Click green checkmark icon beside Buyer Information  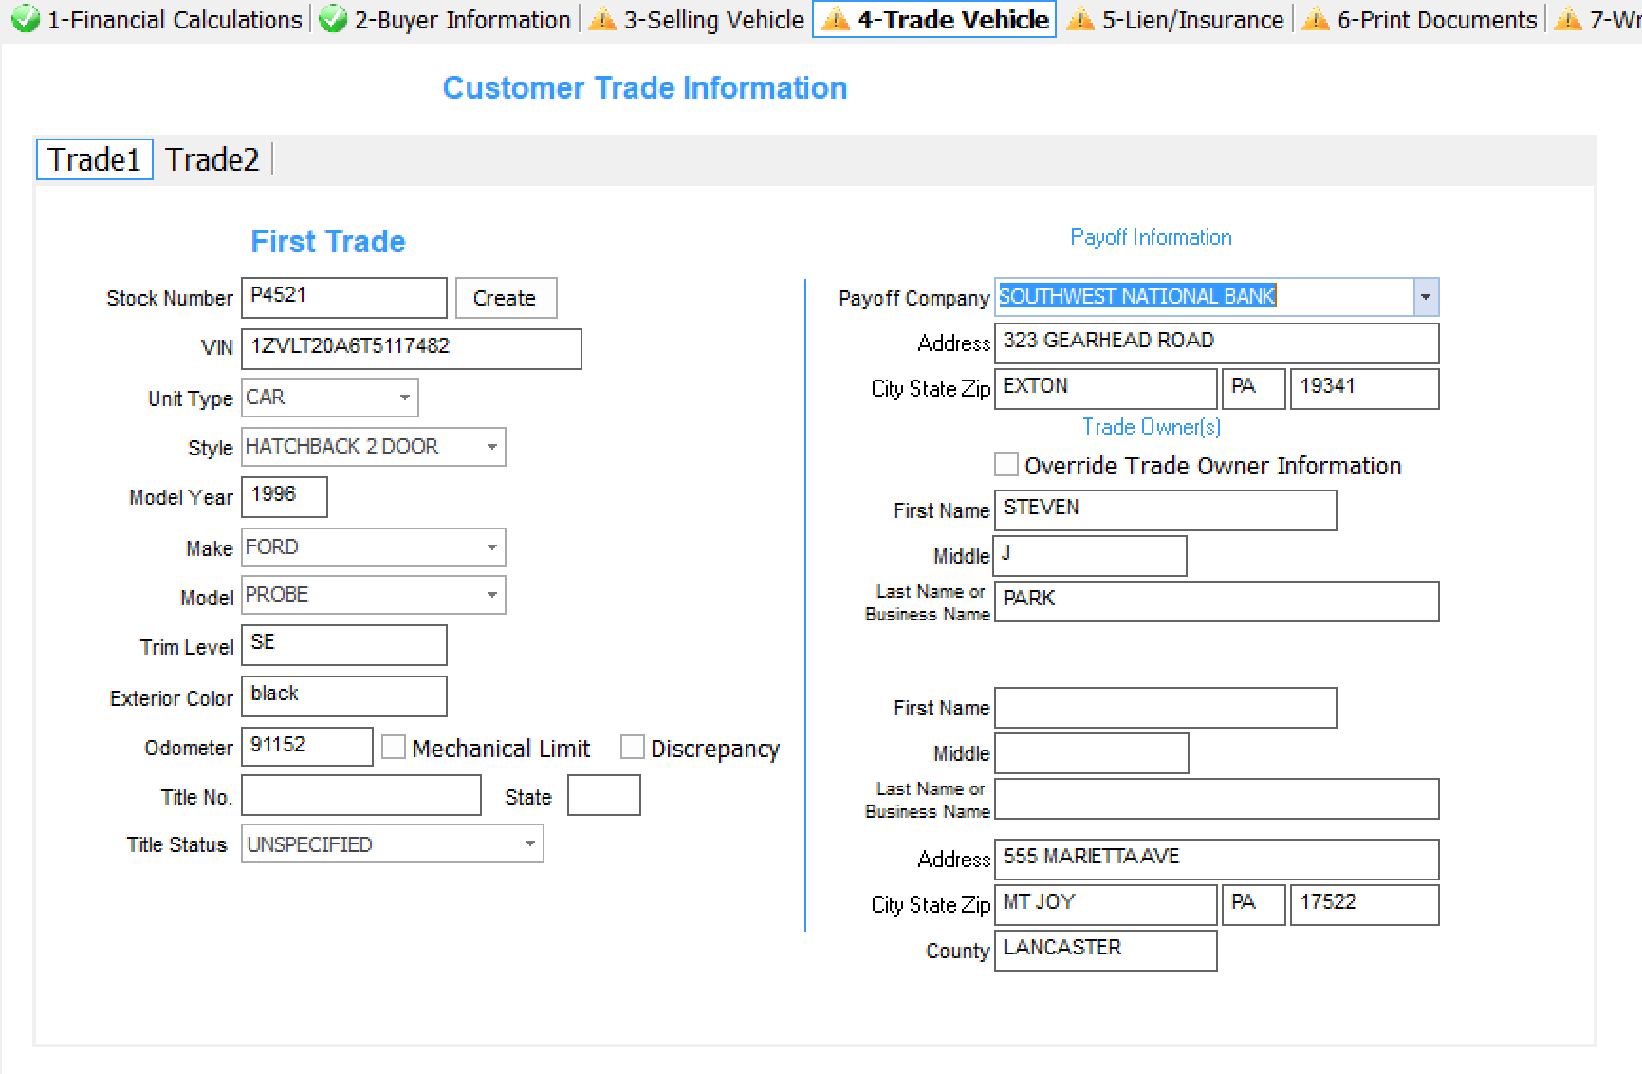pos(333,20)
